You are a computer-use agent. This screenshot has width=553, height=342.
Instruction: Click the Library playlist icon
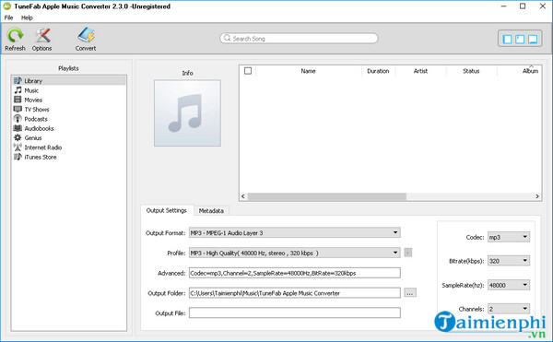click(18, 81)
